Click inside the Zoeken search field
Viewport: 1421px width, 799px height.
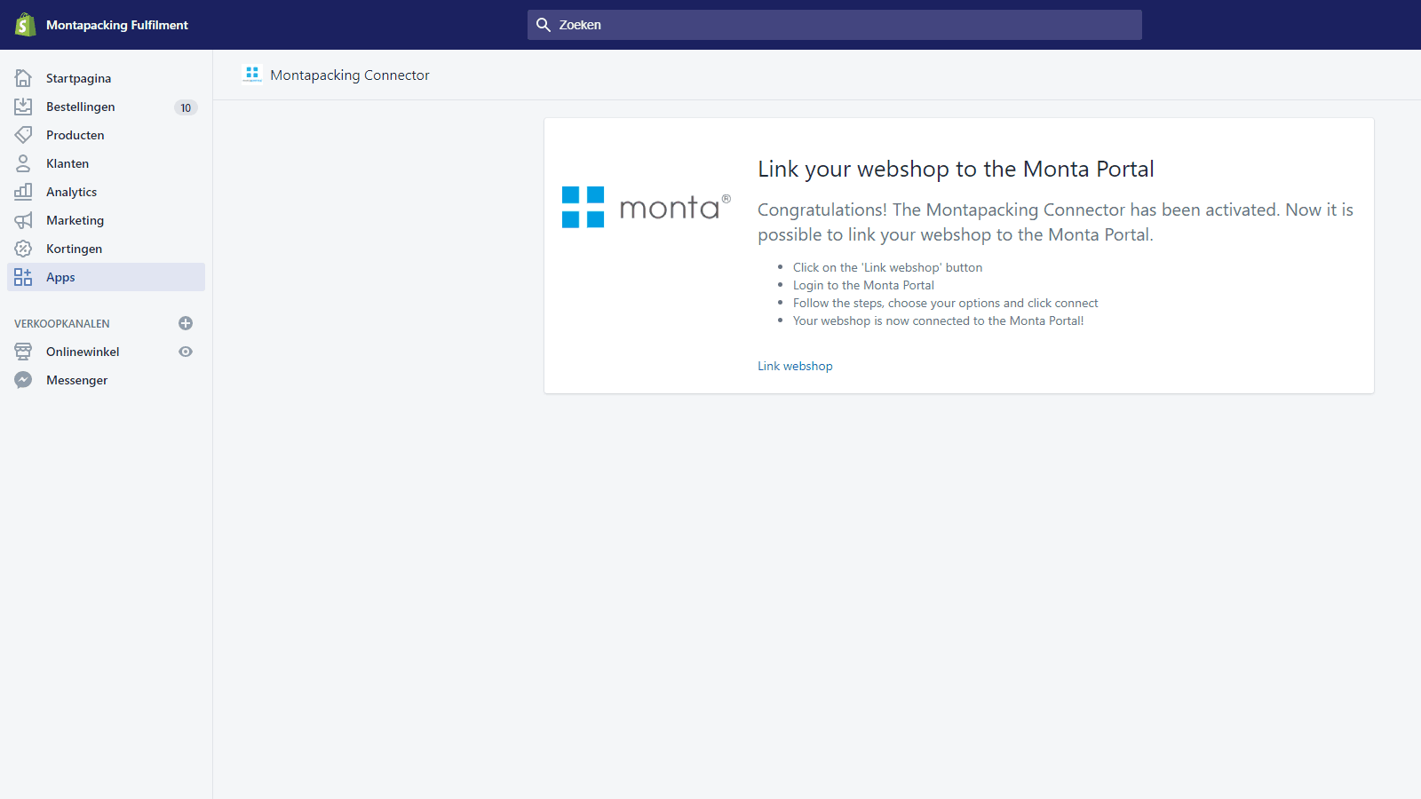pyautogui.click(x=835, y=25)
